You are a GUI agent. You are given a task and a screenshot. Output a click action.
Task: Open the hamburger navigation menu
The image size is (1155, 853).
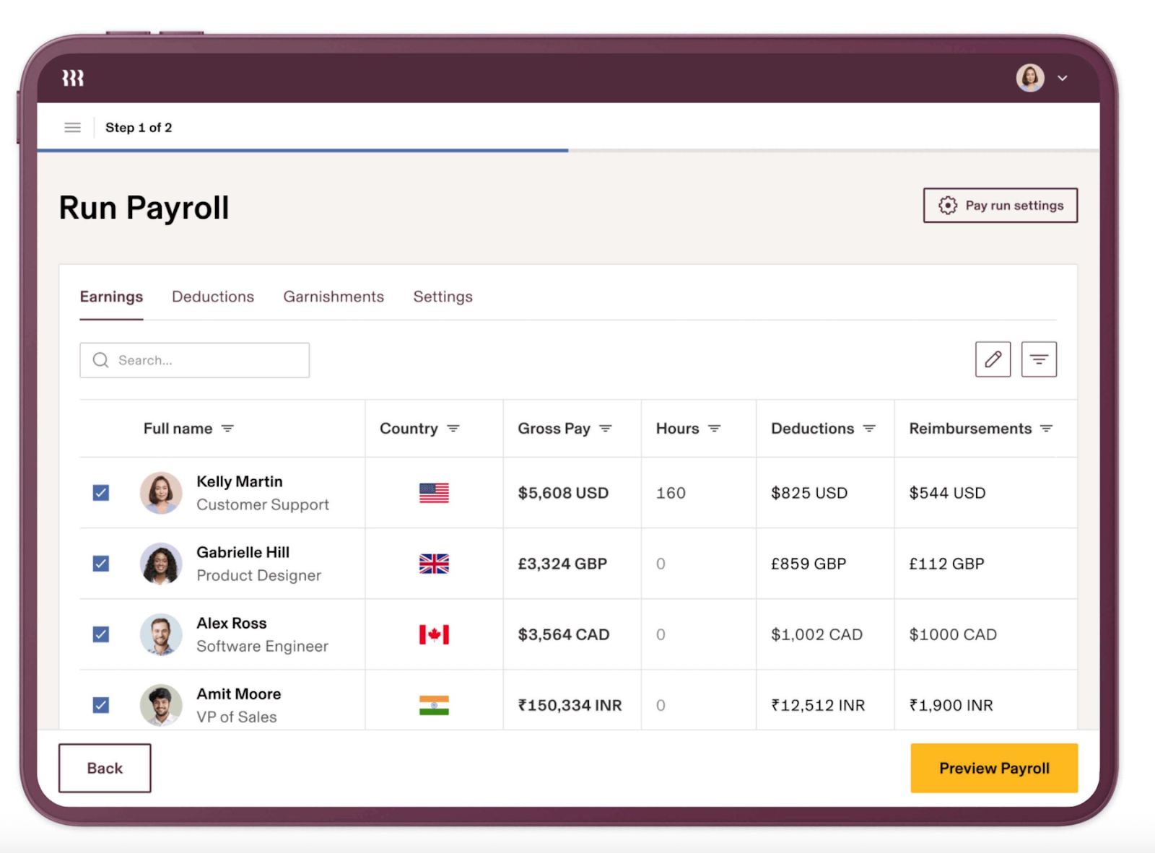pyautogui.click(x=72, y=127)
